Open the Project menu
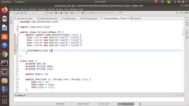189x106 pixels. pos(59,9)
